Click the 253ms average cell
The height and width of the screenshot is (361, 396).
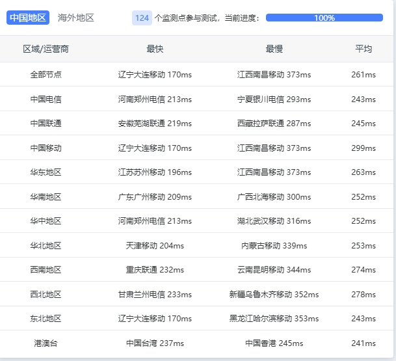[363, 245]
